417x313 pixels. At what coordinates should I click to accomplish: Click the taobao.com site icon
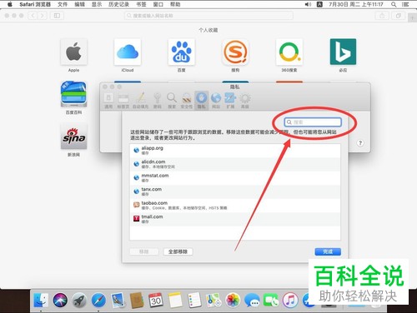coord(136,205)
